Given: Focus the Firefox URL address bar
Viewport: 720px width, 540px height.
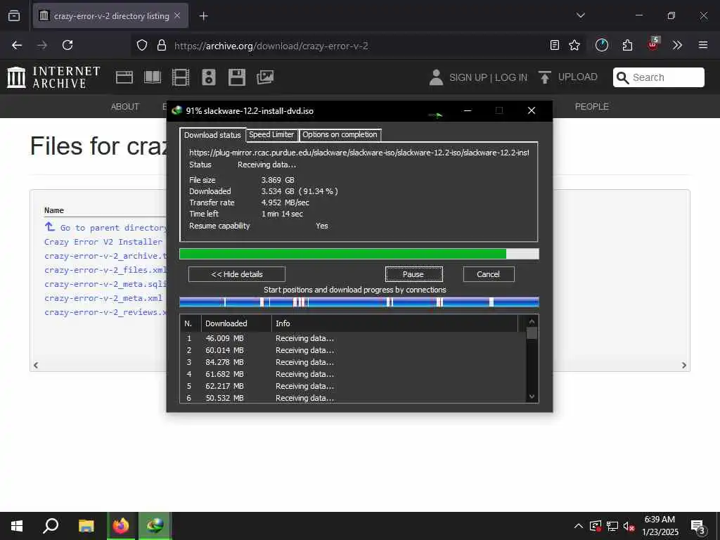Looking at the screenshot, I should pos(358,46).
